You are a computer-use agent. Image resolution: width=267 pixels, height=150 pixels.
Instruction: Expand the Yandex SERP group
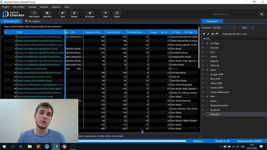(x=203, y=87)
